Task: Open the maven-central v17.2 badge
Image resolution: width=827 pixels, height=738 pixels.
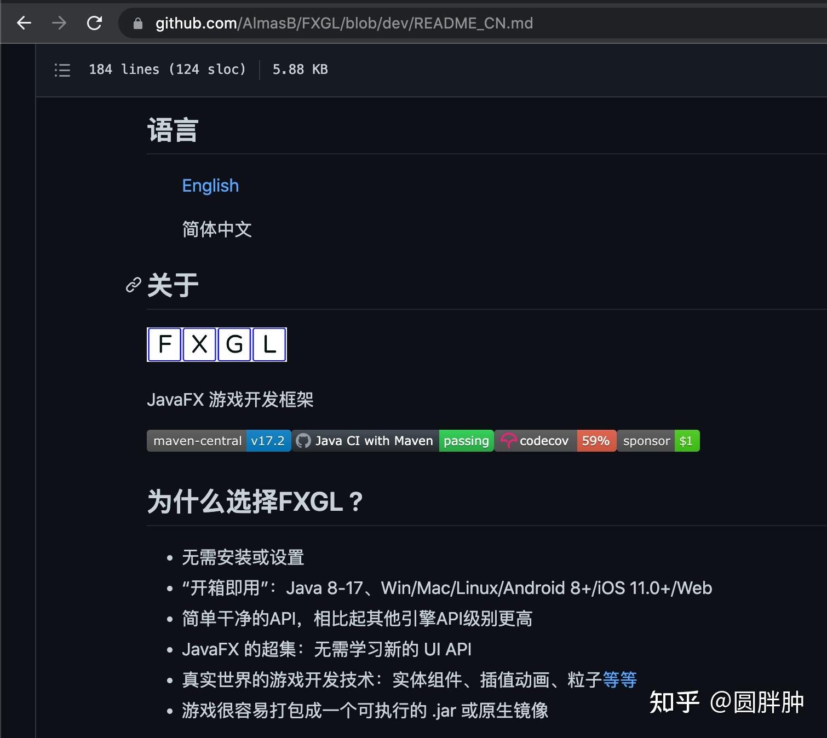Action: click(218, 440)
